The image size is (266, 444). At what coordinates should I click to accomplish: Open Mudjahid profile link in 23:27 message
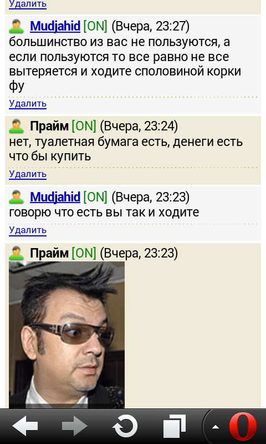click(x=55, y=27)
